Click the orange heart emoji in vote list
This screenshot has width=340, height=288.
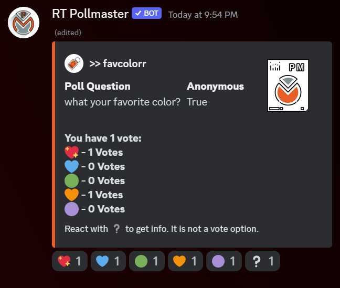pos(71,195)
